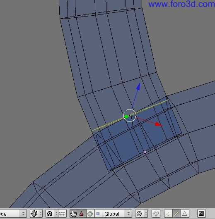The image size is (215, 219).
Task: Open the pivot point selector
Action: coord(52,214)
